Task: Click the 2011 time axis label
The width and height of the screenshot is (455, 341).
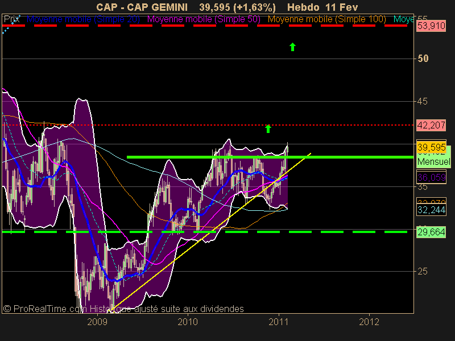Action: 279,322
